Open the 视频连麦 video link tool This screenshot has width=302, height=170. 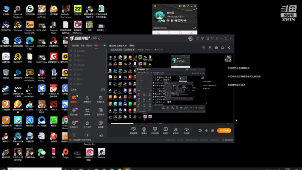(74, 111)
